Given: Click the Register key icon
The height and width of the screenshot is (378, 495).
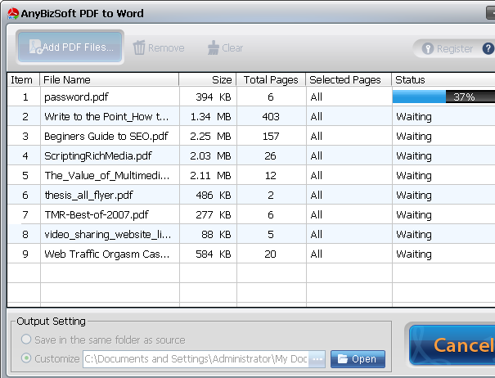Looking at the screenshot, I should coord(428,48).
